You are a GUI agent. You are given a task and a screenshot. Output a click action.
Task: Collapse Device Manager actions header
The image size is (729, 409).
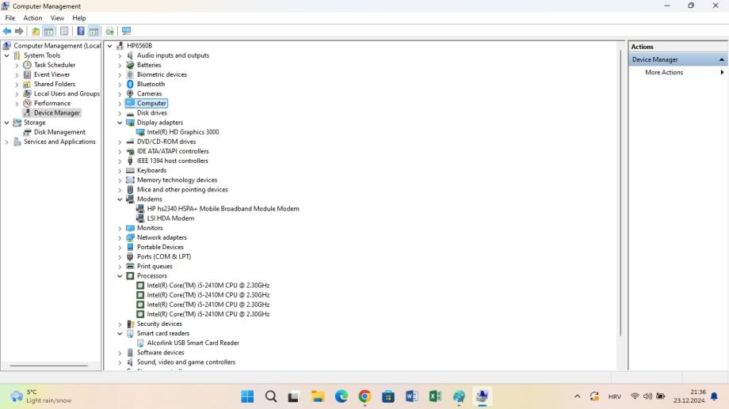(722, 59)
